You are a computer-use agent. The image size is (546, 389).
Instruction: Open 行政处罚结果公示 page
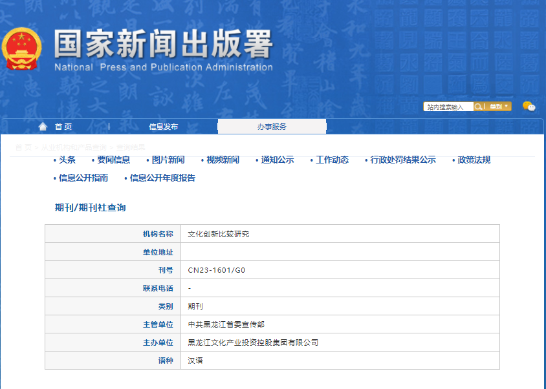click(x=403, y=160)
